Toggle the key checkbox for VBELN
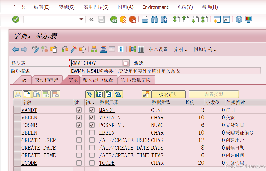 79,117
